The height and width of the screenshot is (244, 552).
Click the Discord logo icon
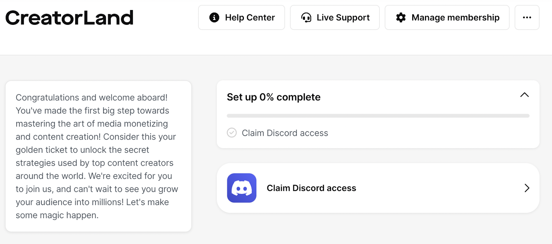click(x=241, y=188)
